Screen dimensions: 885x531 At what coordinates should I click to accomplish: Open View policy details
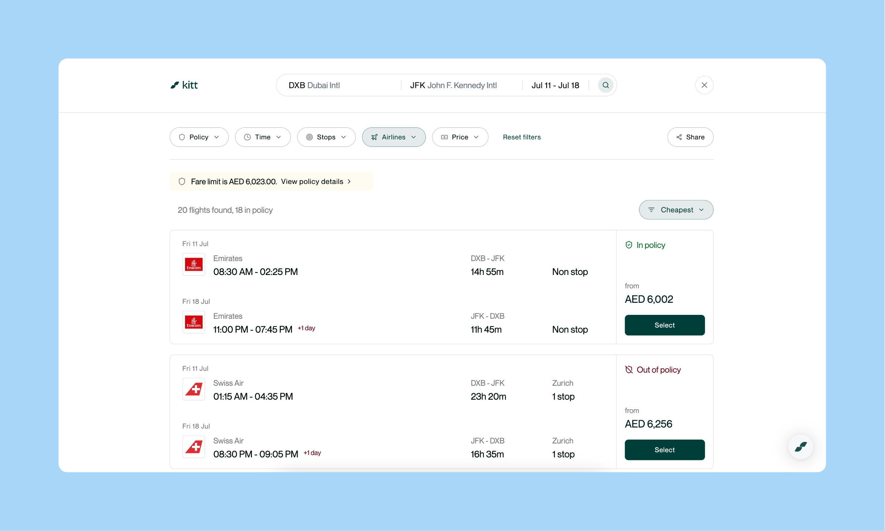[315, 182]
